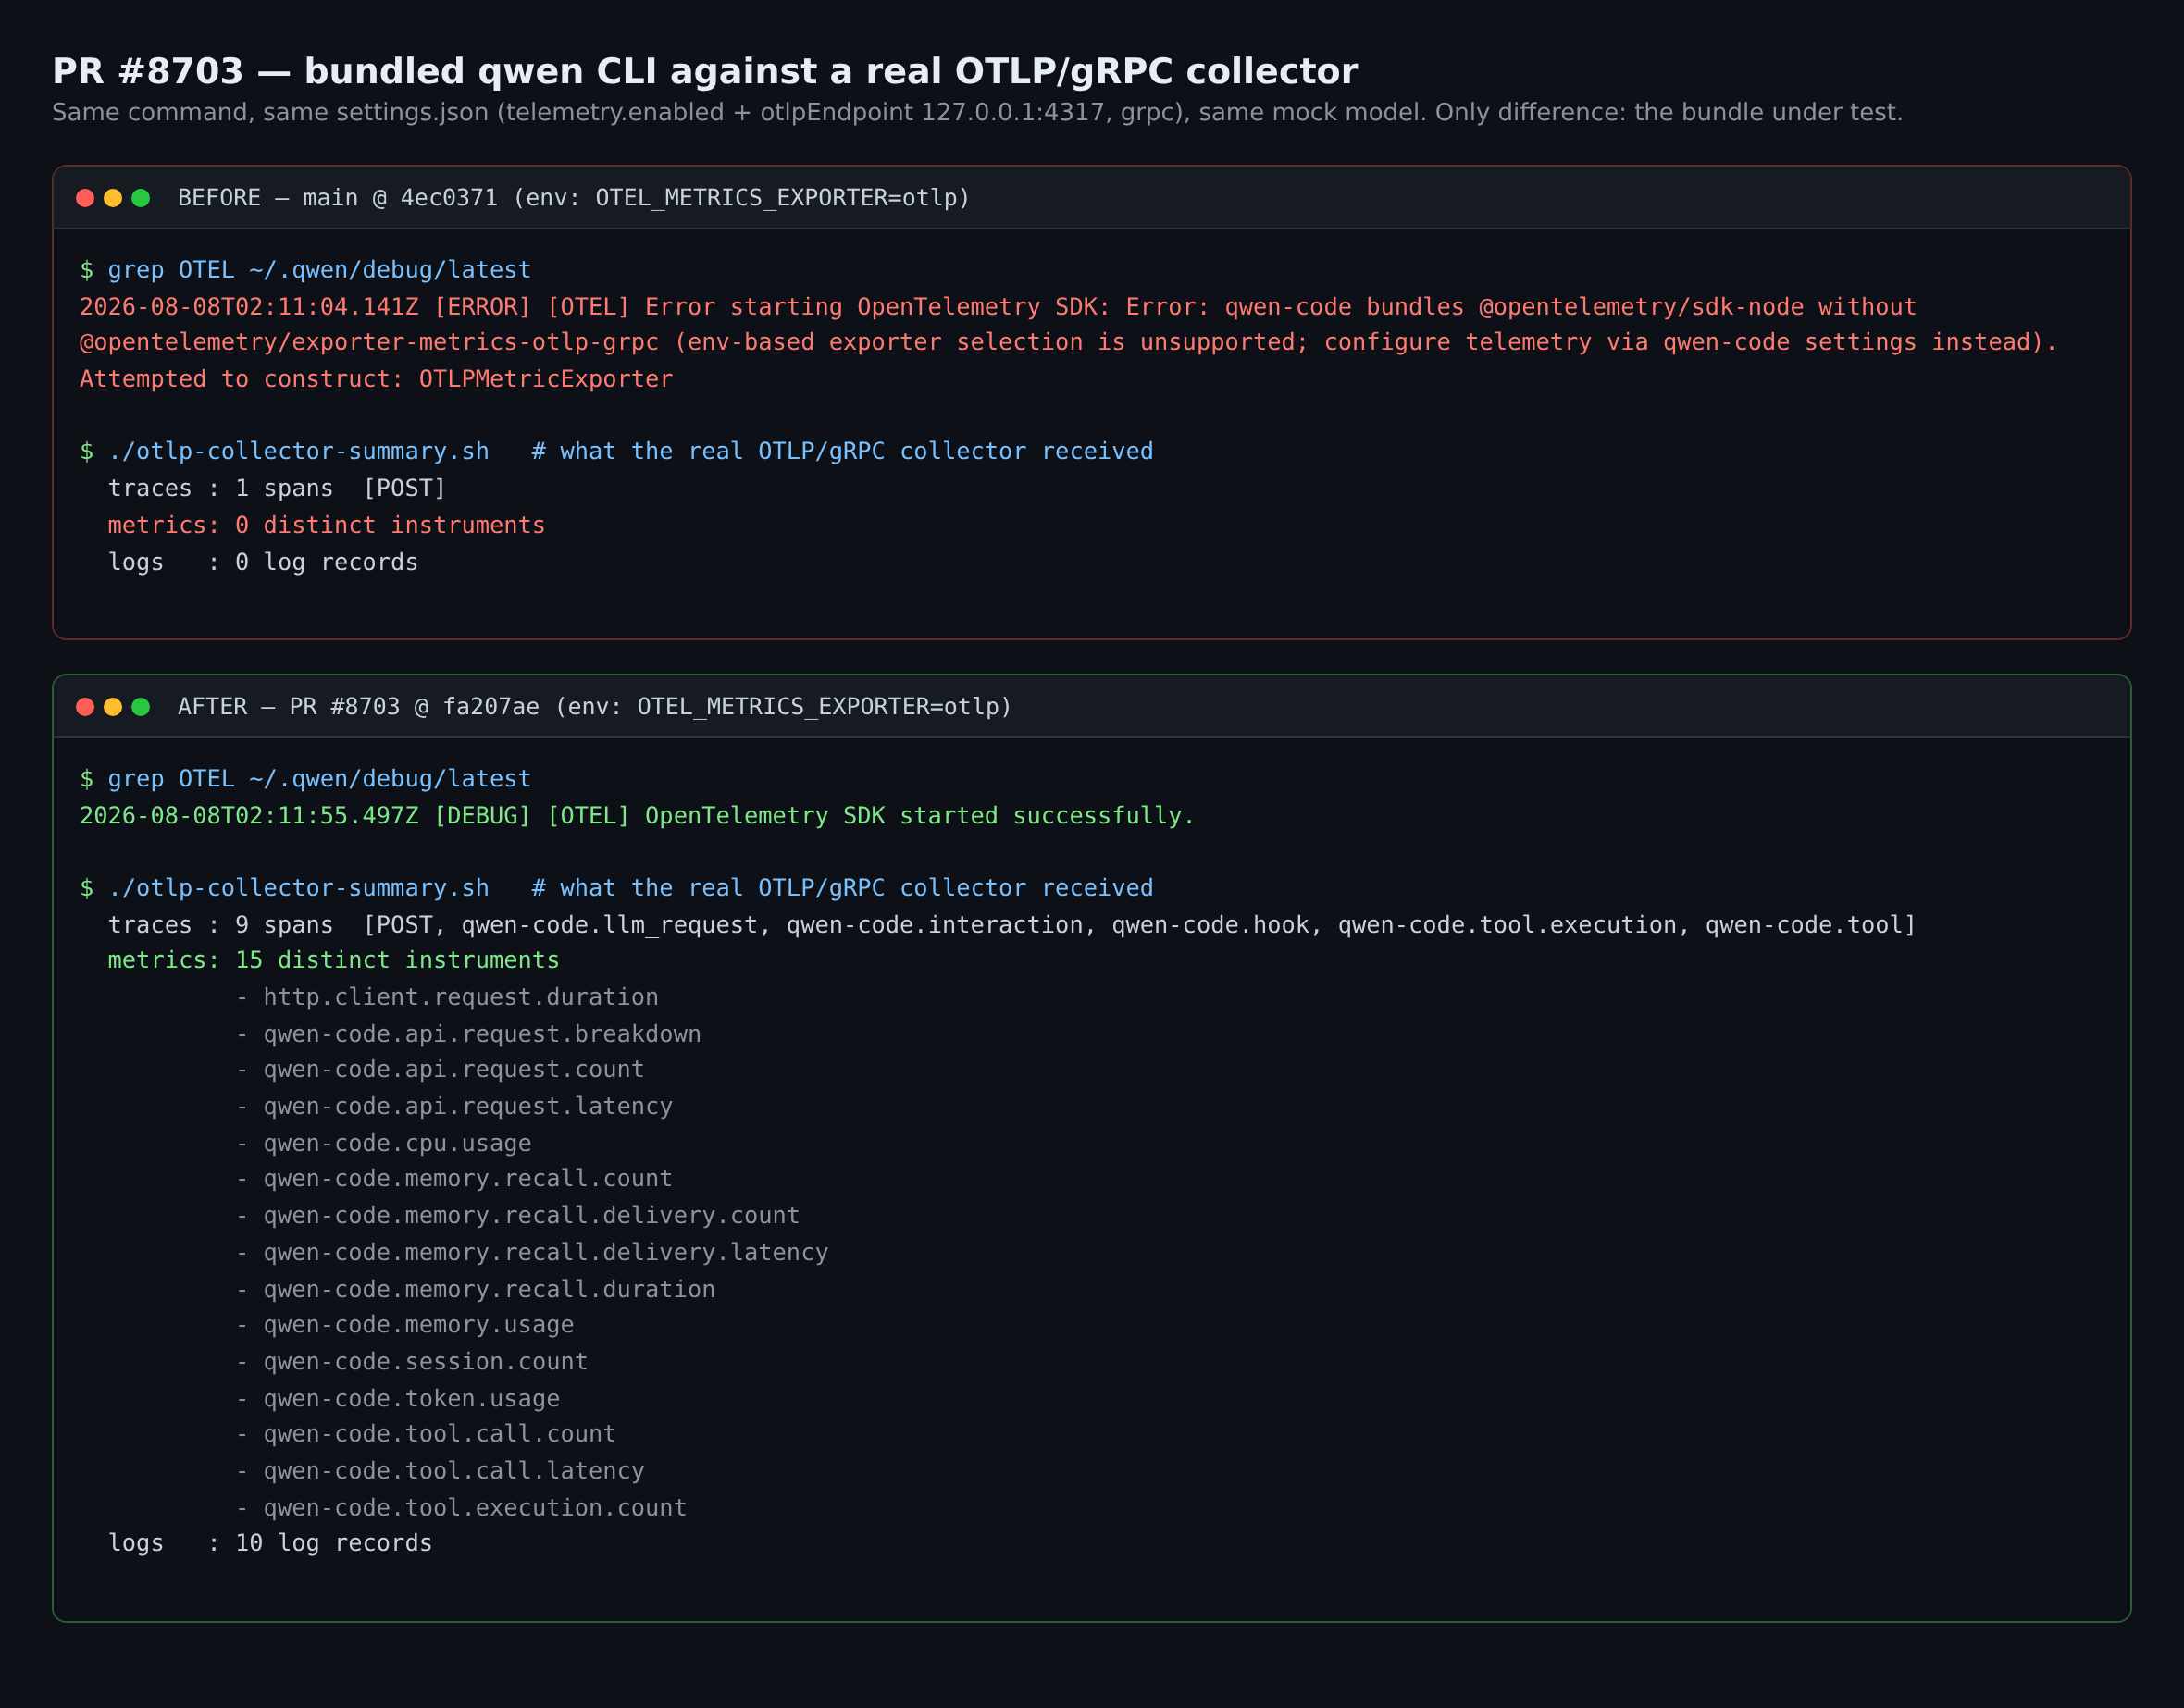Click 'metrics: 0 distinct instruments'

click(x=326, y=525)
